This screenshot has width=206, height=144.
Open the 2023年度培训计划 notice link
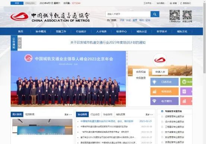(x=108, y=42)
